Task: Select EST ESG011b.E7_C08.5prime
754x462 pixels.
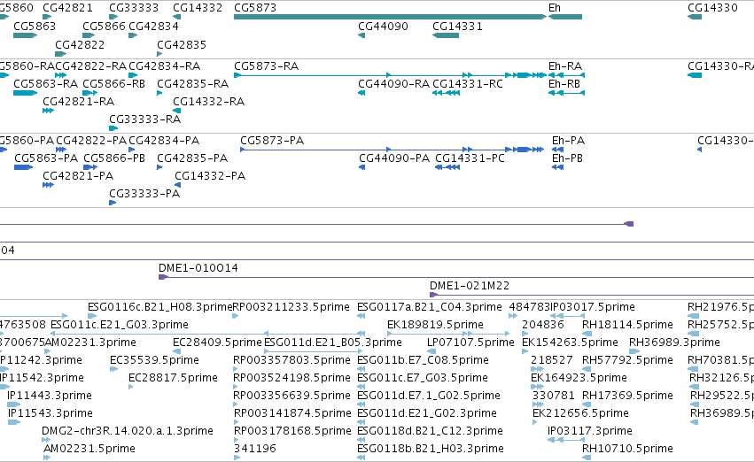Action: click(x=423, y=360)
